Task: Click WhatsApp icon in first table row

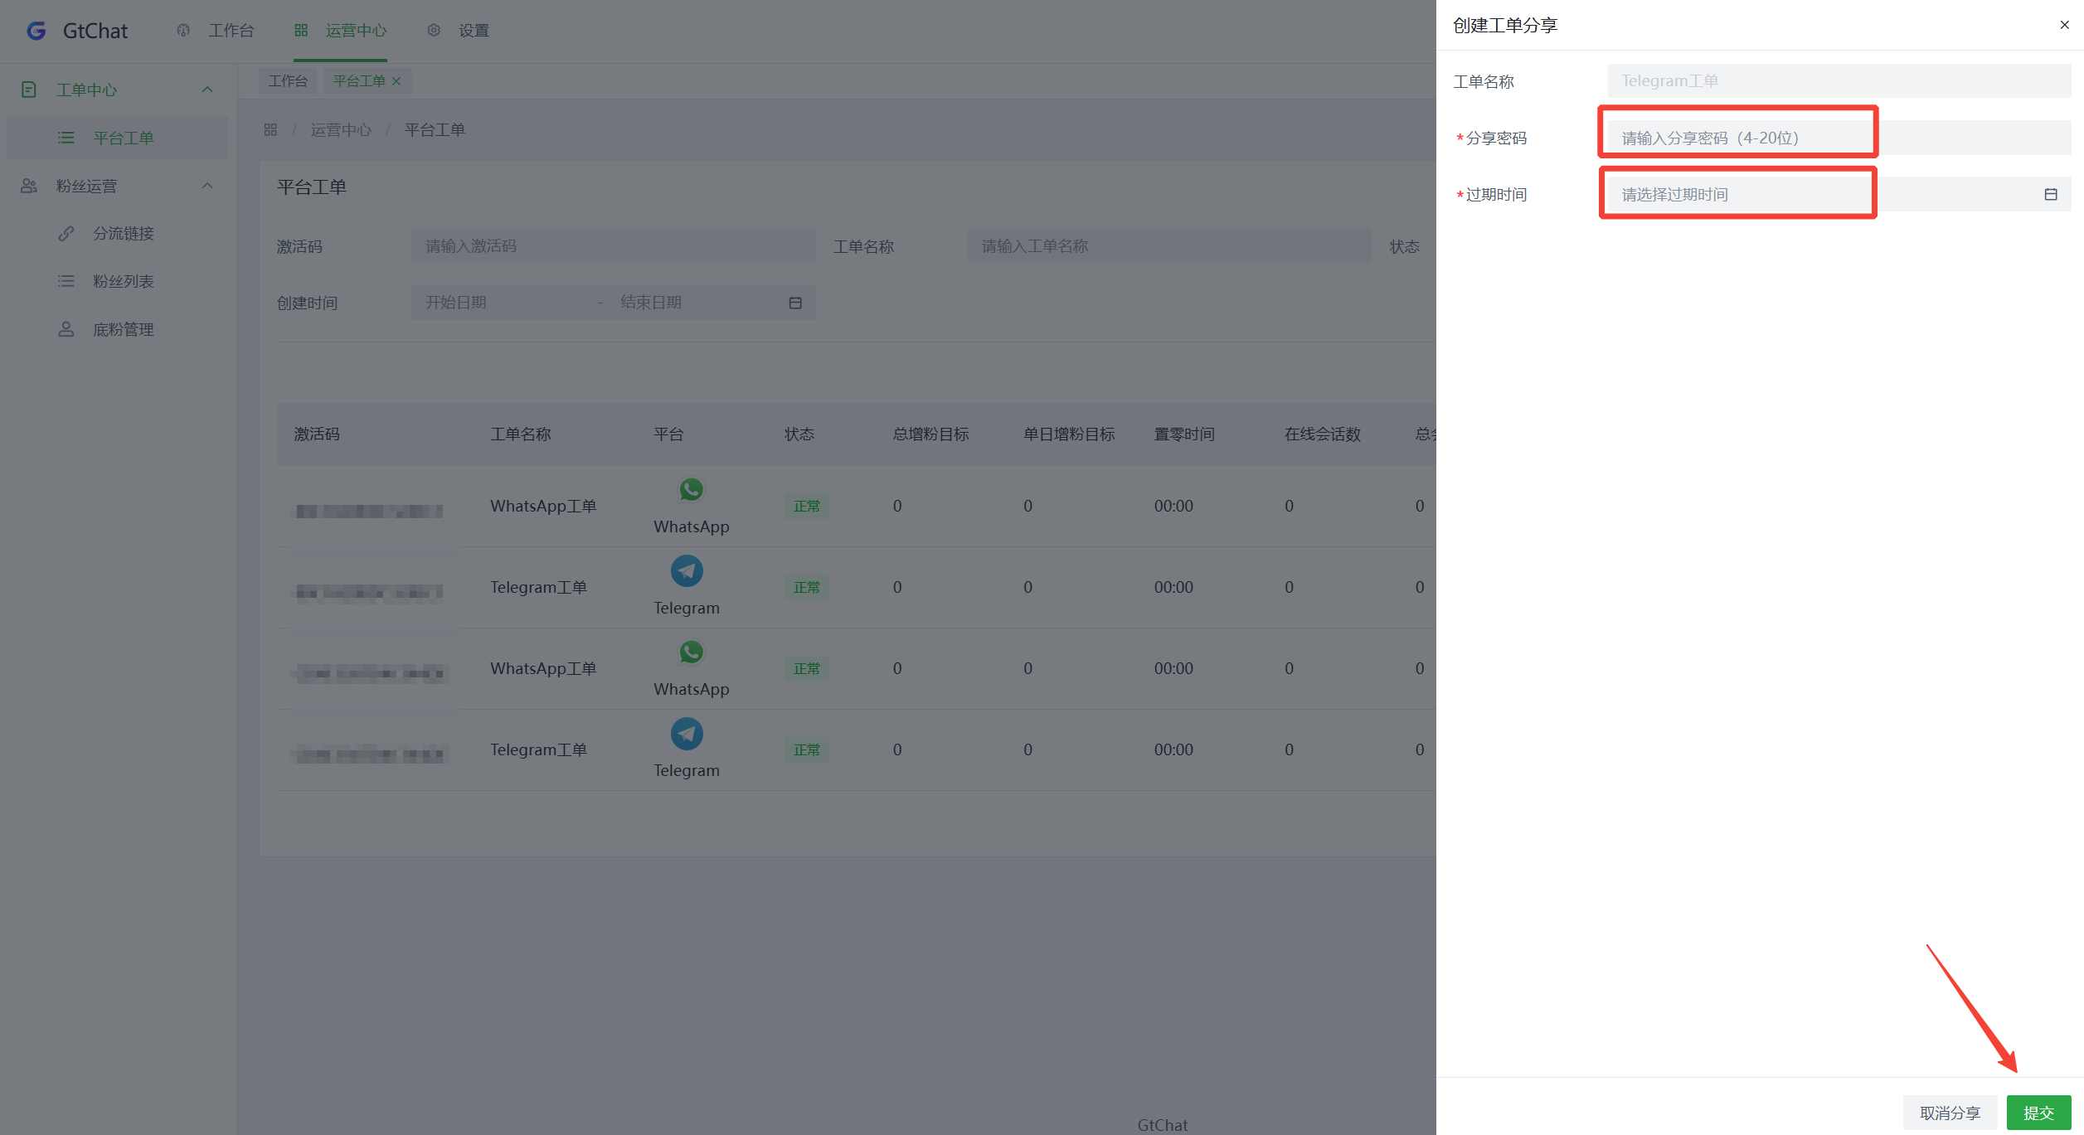Action: pyautogui.click(x=691, y=490)
